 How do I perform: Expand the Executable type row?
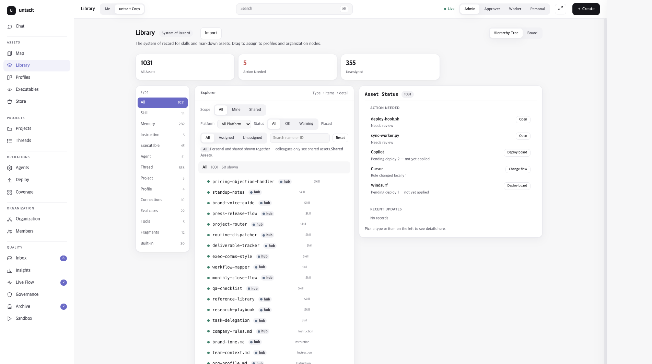point(163,146)
